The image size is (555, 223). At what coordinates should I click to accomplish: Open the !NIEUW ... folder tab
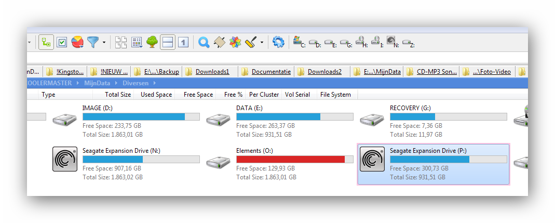110,72
